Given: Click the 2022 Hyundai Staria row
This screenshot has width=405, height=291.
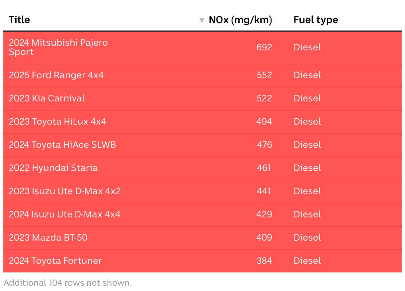Looking at the screenshot, I should [53, 168].
